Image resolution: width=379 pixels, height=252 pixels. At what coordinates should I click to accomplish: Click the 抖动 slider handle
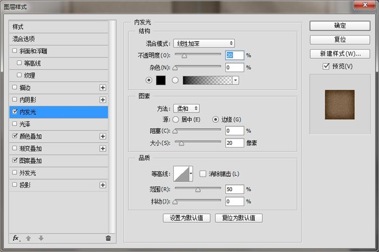click(175, 202)
